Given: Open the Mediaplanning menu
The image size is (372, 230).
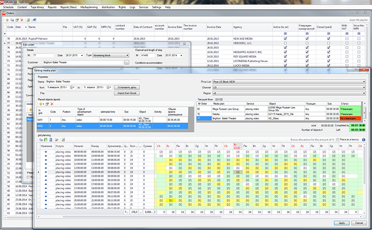Looking at the screenshot, I should click(x=89, y=7).
